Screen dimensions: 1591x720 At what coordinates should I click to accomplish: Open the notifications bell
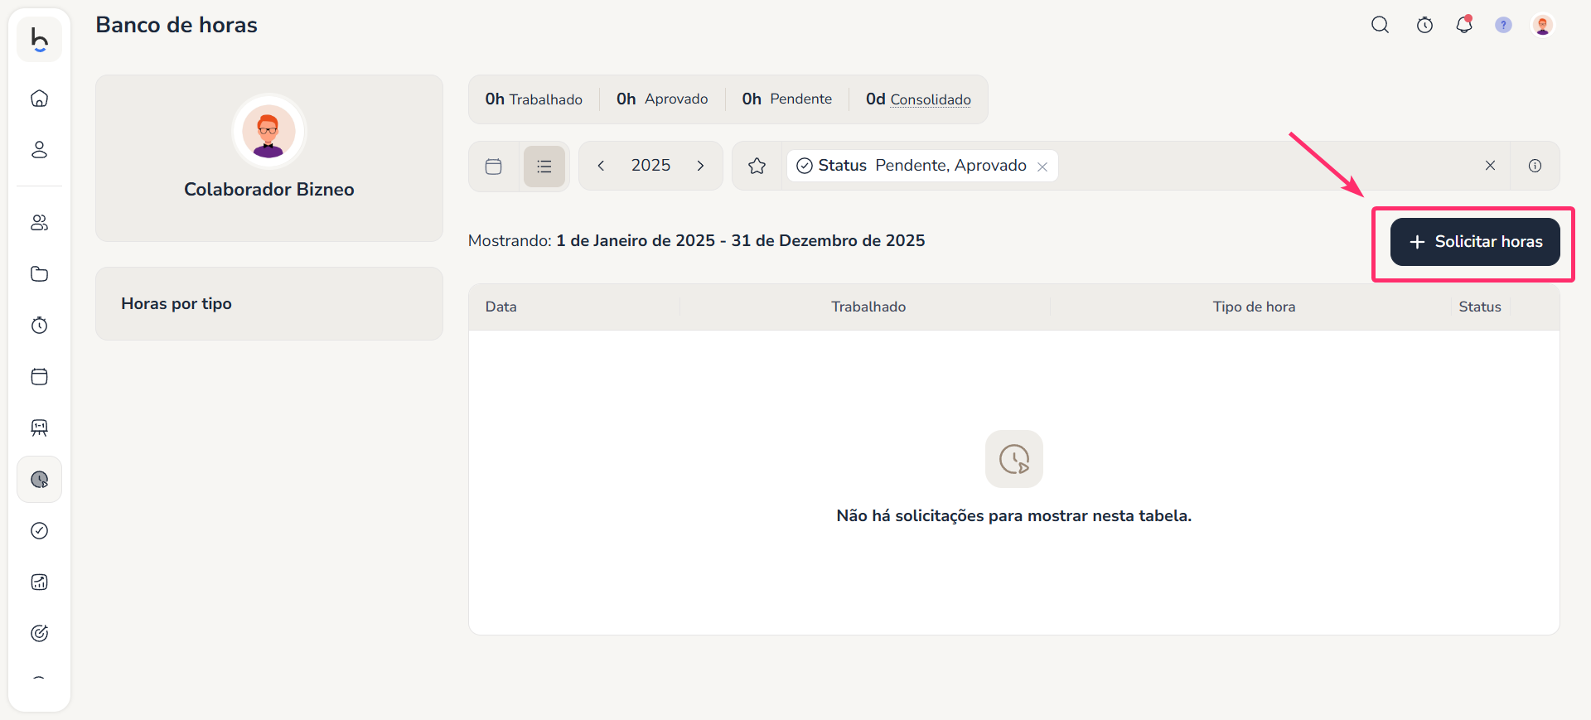1464,25
